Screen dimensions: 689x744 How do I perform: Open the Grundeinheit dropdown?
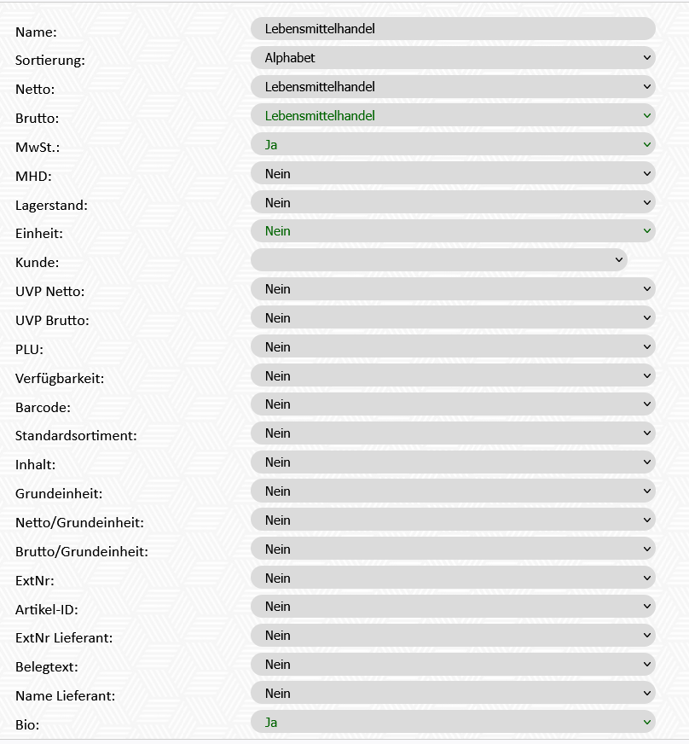(452, 491)
